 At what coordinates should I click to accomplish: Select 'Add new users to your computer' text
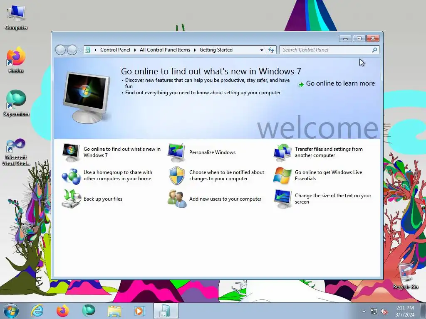[225, 199]
